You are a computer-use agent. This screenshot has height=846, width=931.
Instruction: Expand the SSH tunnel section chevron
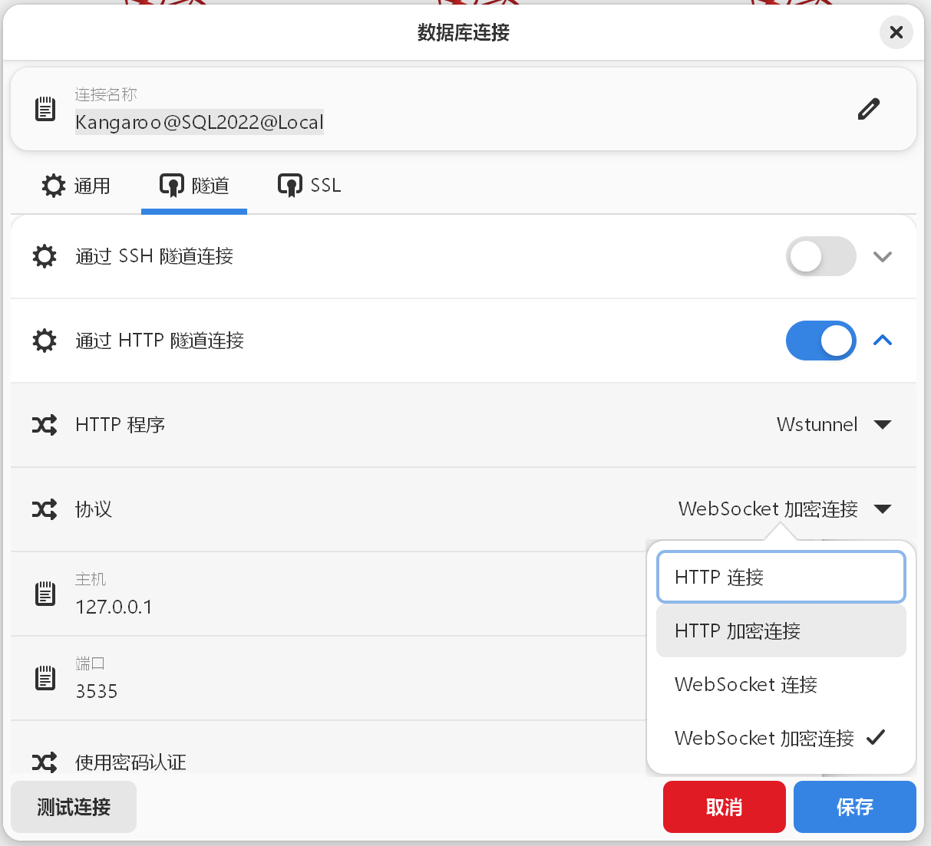pos(882,256)
